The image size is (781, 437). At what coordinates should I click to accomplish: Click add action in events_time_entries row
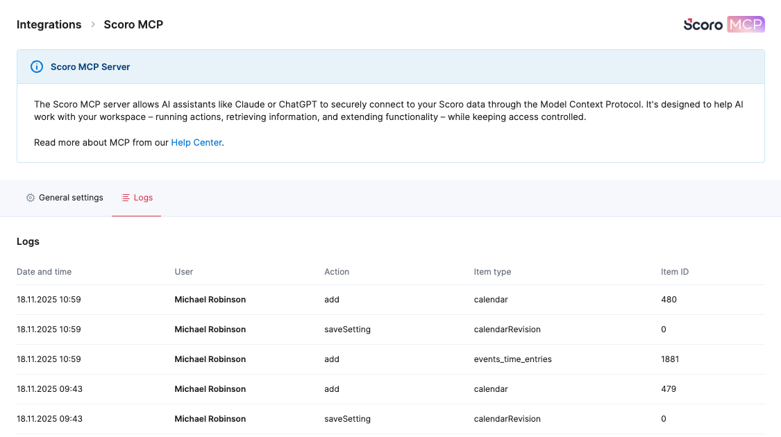pos(332,359)
